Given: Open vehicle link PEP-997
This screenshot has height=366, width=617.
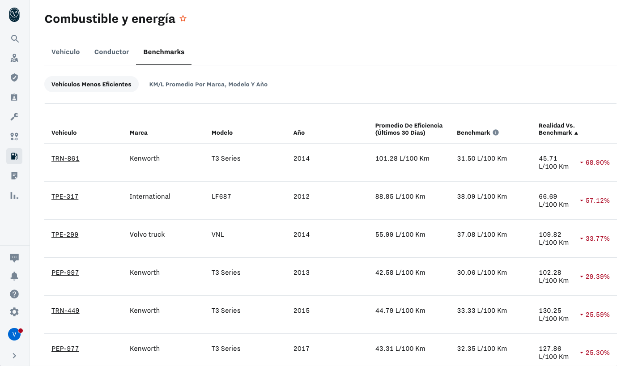Looking at the screenshot, I should (65, 272).
